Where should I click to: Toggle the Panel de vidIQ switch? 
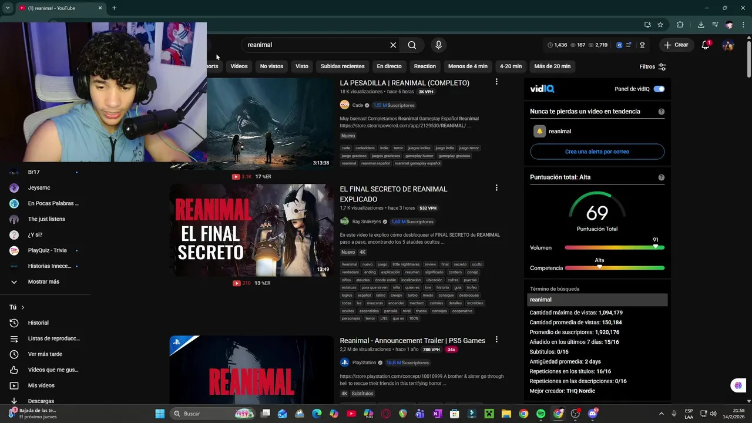tap(659, 89)
